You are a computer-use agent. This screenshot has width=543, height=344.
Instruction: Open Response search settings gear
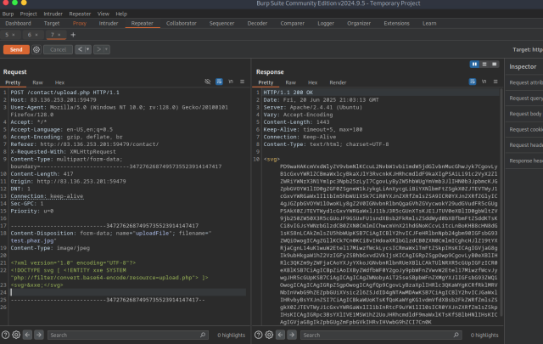(269, 335)
